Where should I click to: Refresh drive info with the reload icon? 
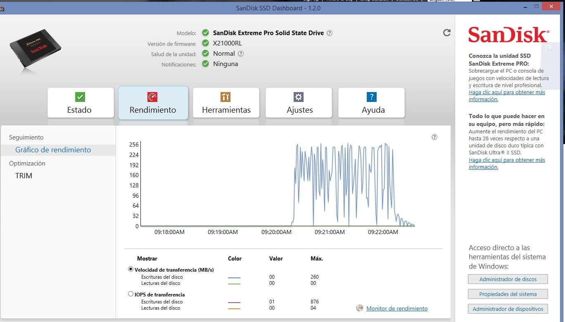coord(446,33)
